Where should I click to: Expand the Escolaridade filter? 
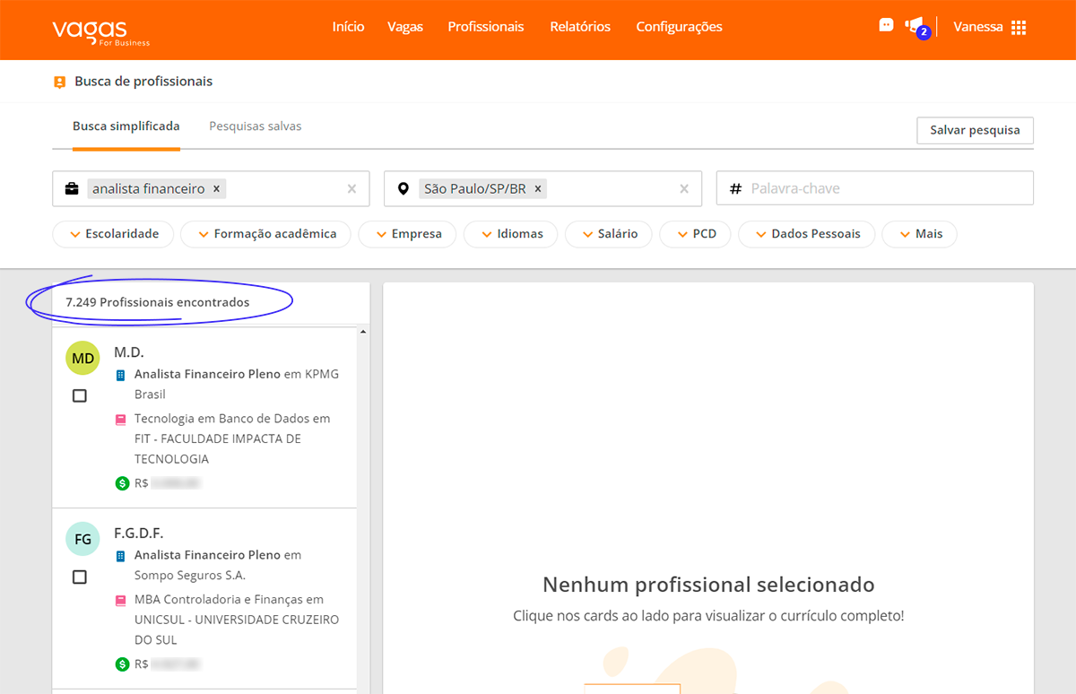(x=113, y=234)
